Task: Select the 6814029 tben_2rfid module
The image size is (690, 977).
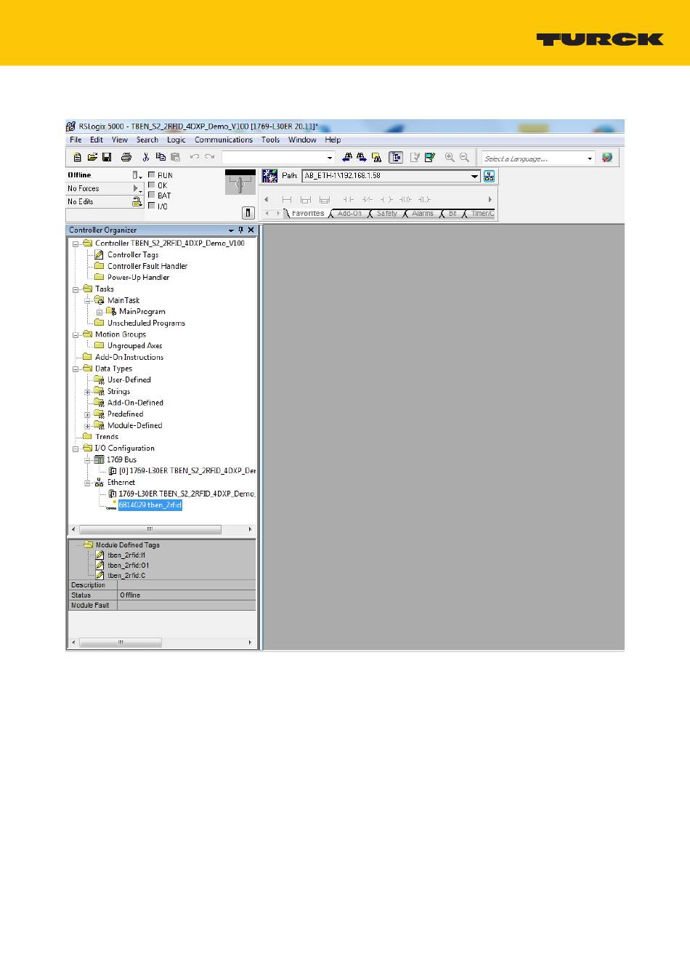Action: (x=150, y=505)
